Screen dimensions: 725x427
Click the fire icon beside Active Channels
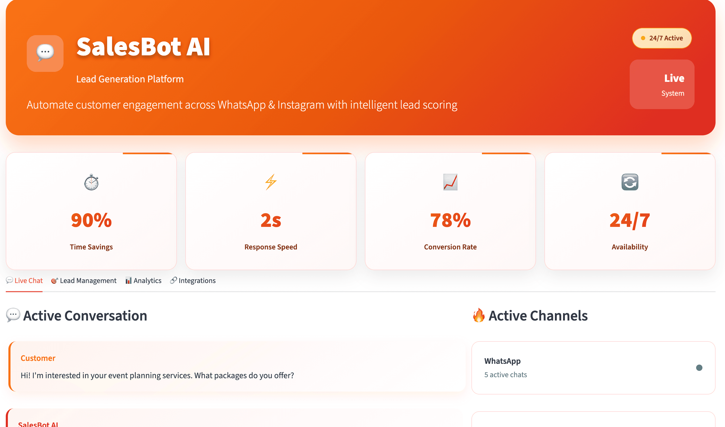pyautogui.click(x=479, y=315)
